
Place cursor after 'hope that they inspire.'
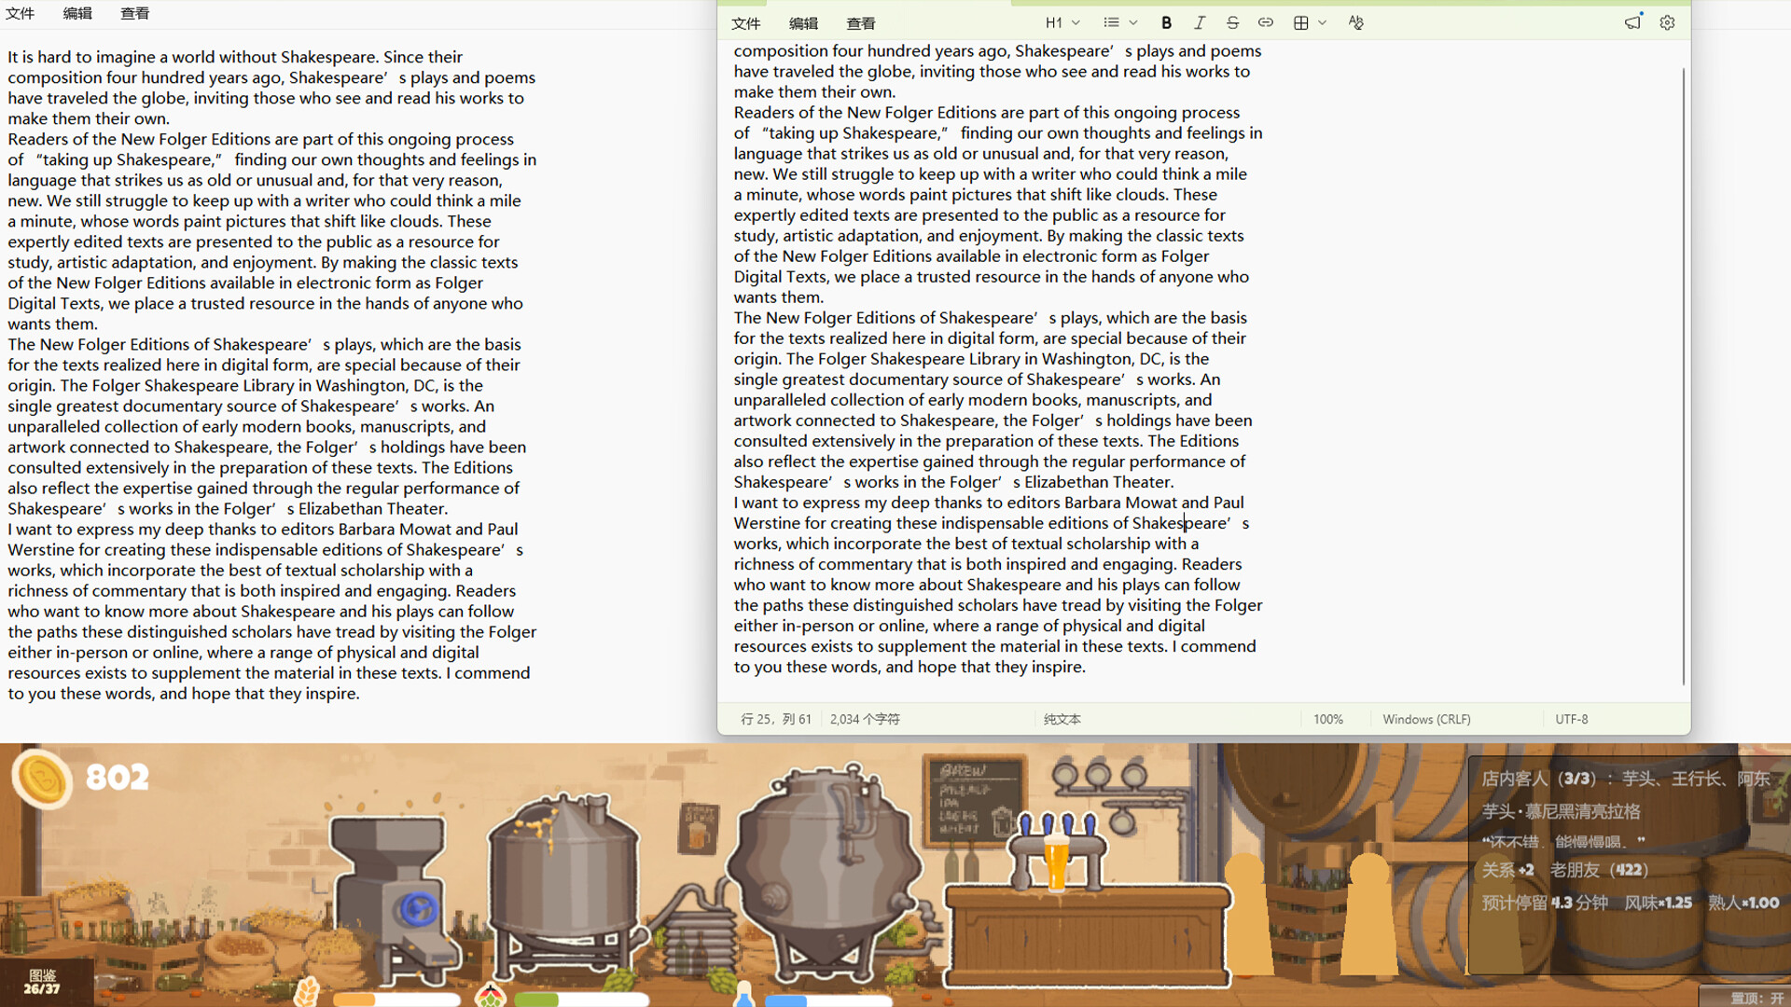click(x=1087, y=667)
